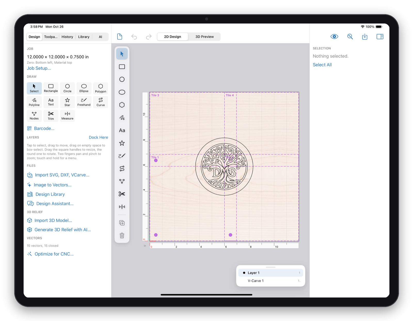Click the Tile 1 purple handle dot

click(x=156, y=160)
